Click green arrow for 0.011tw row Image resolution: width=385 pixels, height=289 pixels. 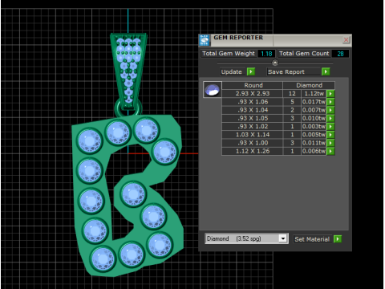[330, 143]
